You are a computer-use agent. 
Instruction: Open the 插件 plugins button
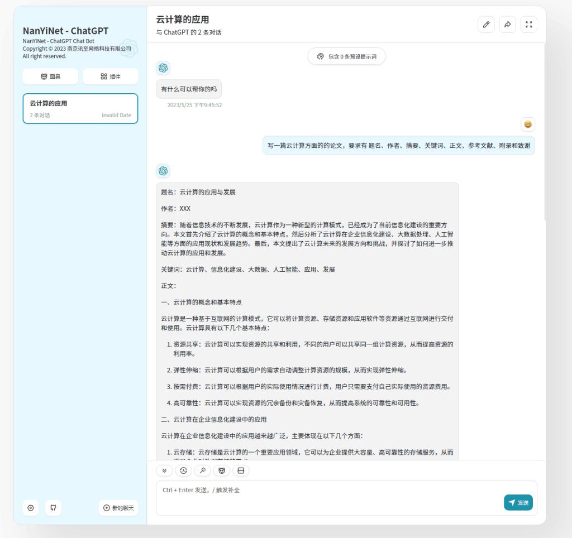[110, 76]
